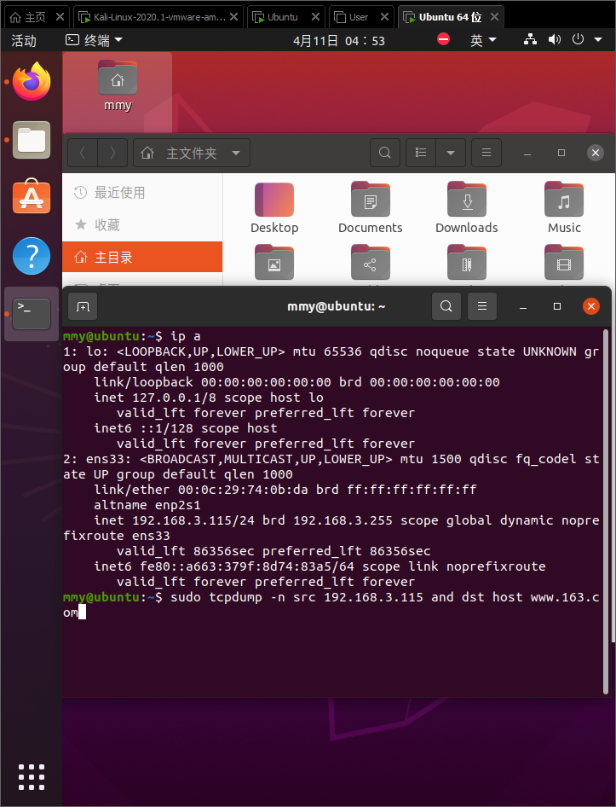
Task: Select 主目录 in Files sidebar
Action: pyautogui.click(x=142, y=257)
